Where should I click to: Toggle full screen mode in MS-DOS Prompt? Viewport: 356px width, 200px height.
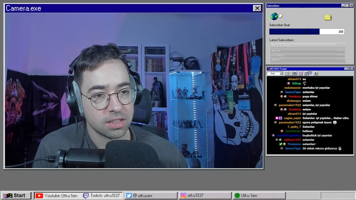click(300, 73)
